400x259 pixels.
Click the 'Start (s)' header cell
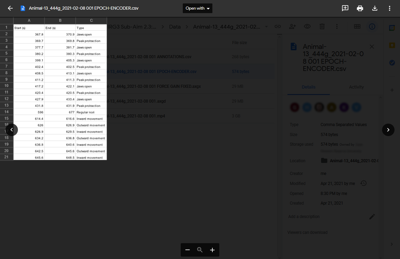point(29,28)
